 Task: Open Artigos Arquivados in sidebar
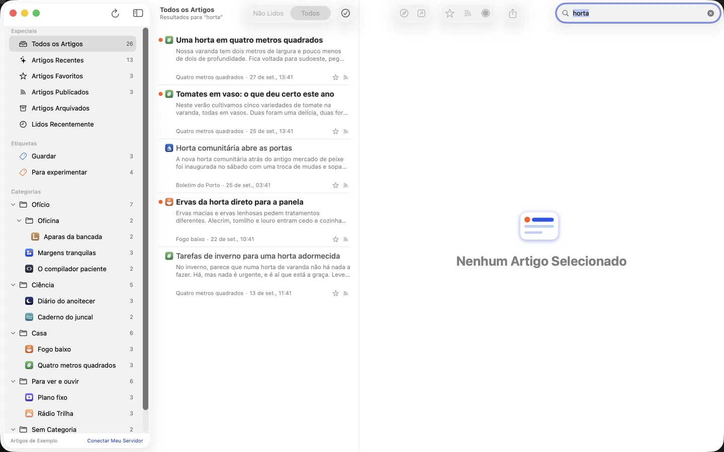pos(73,108)
